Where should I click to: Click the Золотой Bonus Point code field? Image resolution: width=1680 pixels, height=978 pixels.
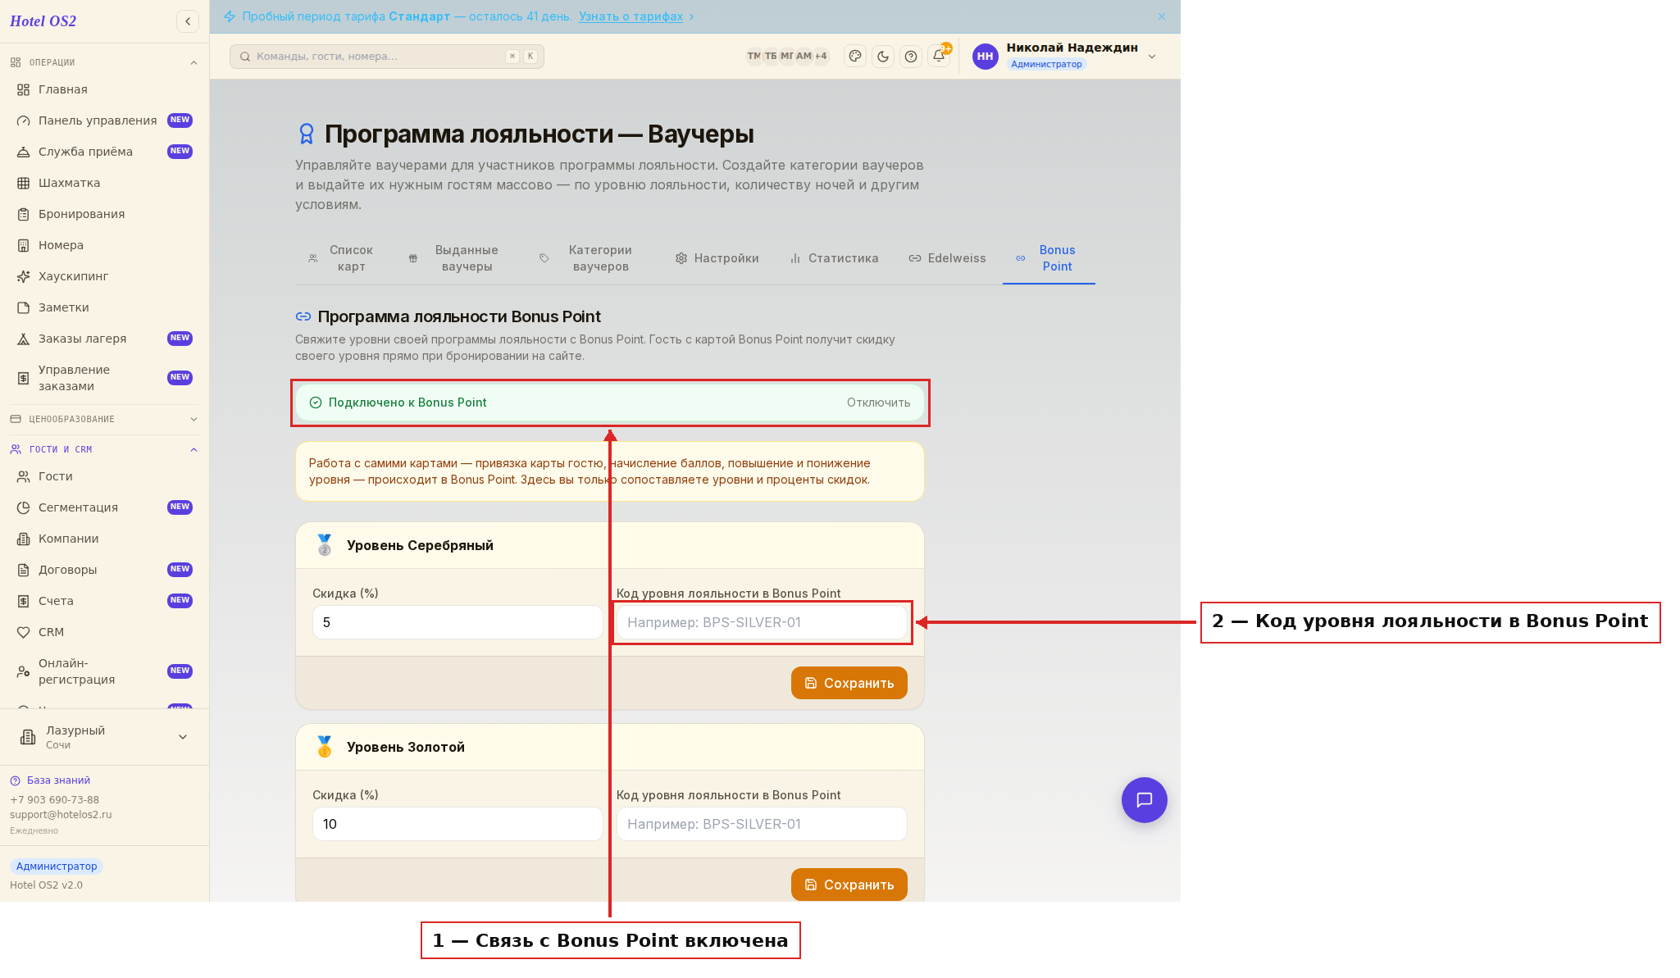tap(761, 824)
